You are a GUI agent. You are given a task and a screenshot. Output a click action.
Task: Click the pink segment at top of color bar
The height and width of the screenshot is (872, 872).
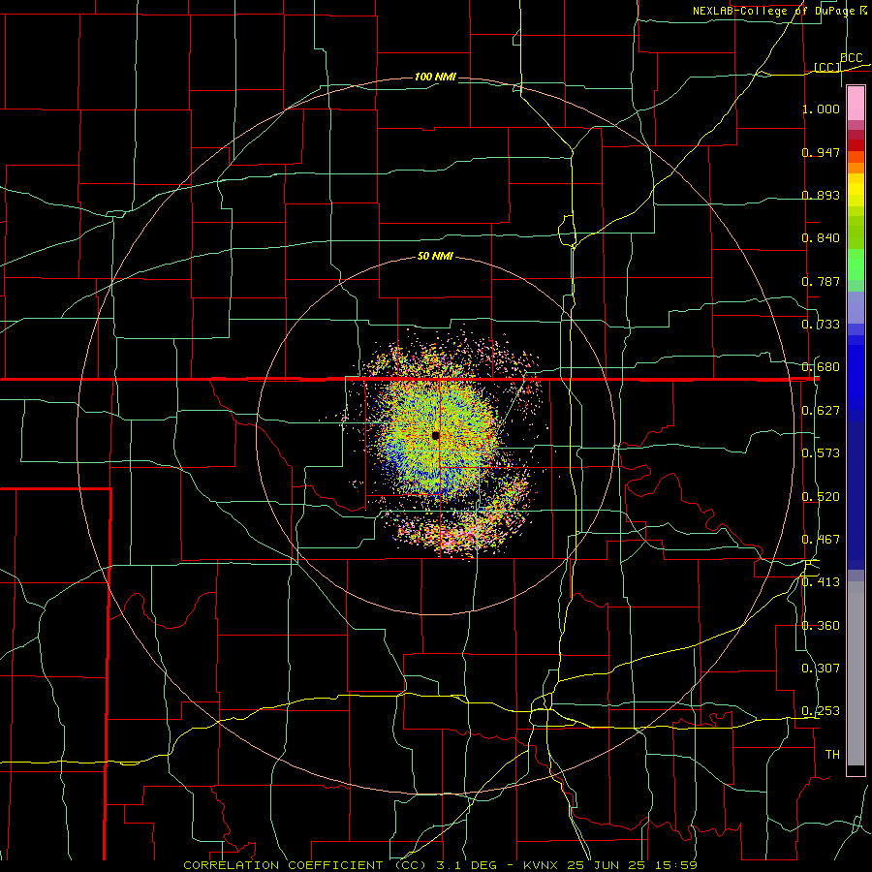click(856, 103)
